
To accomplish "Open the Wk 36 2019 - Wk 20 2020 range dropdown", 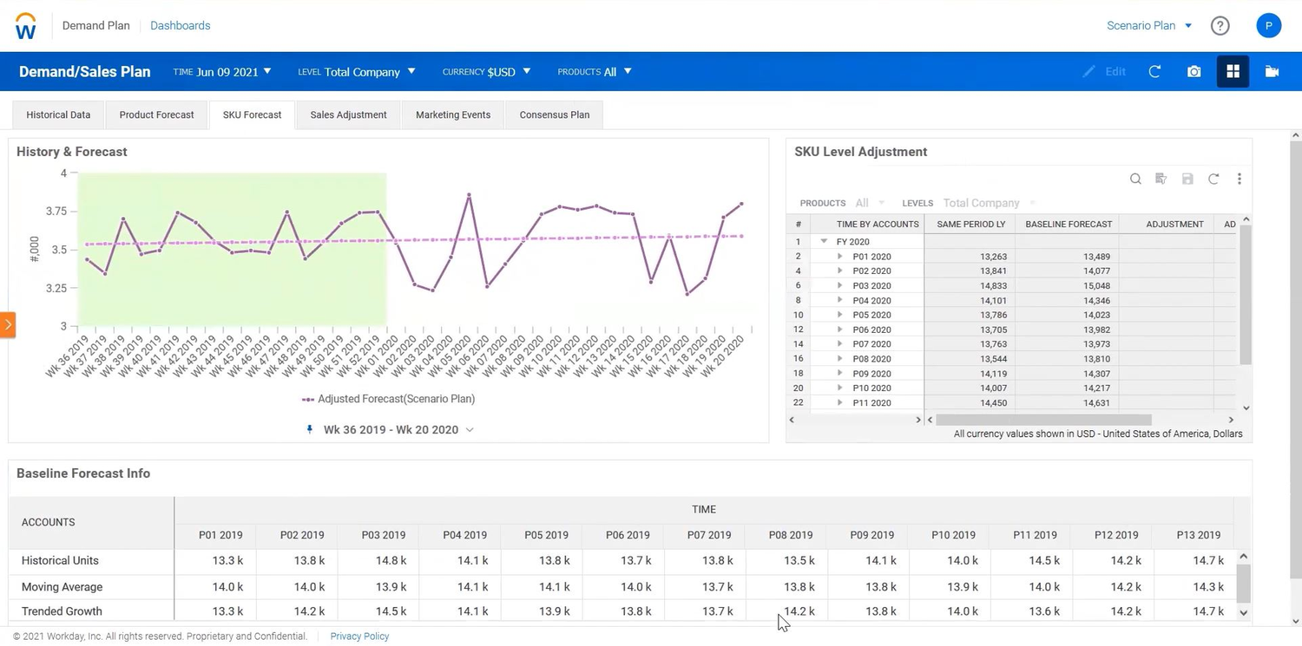I will [399, 430].
